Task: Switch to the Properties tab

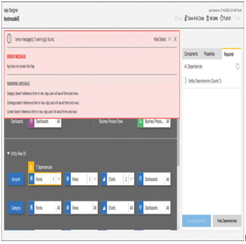Action: 209,54
